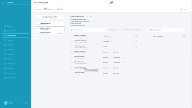Mark student Эйгон Таргариен as Посетил

point(105,73)
